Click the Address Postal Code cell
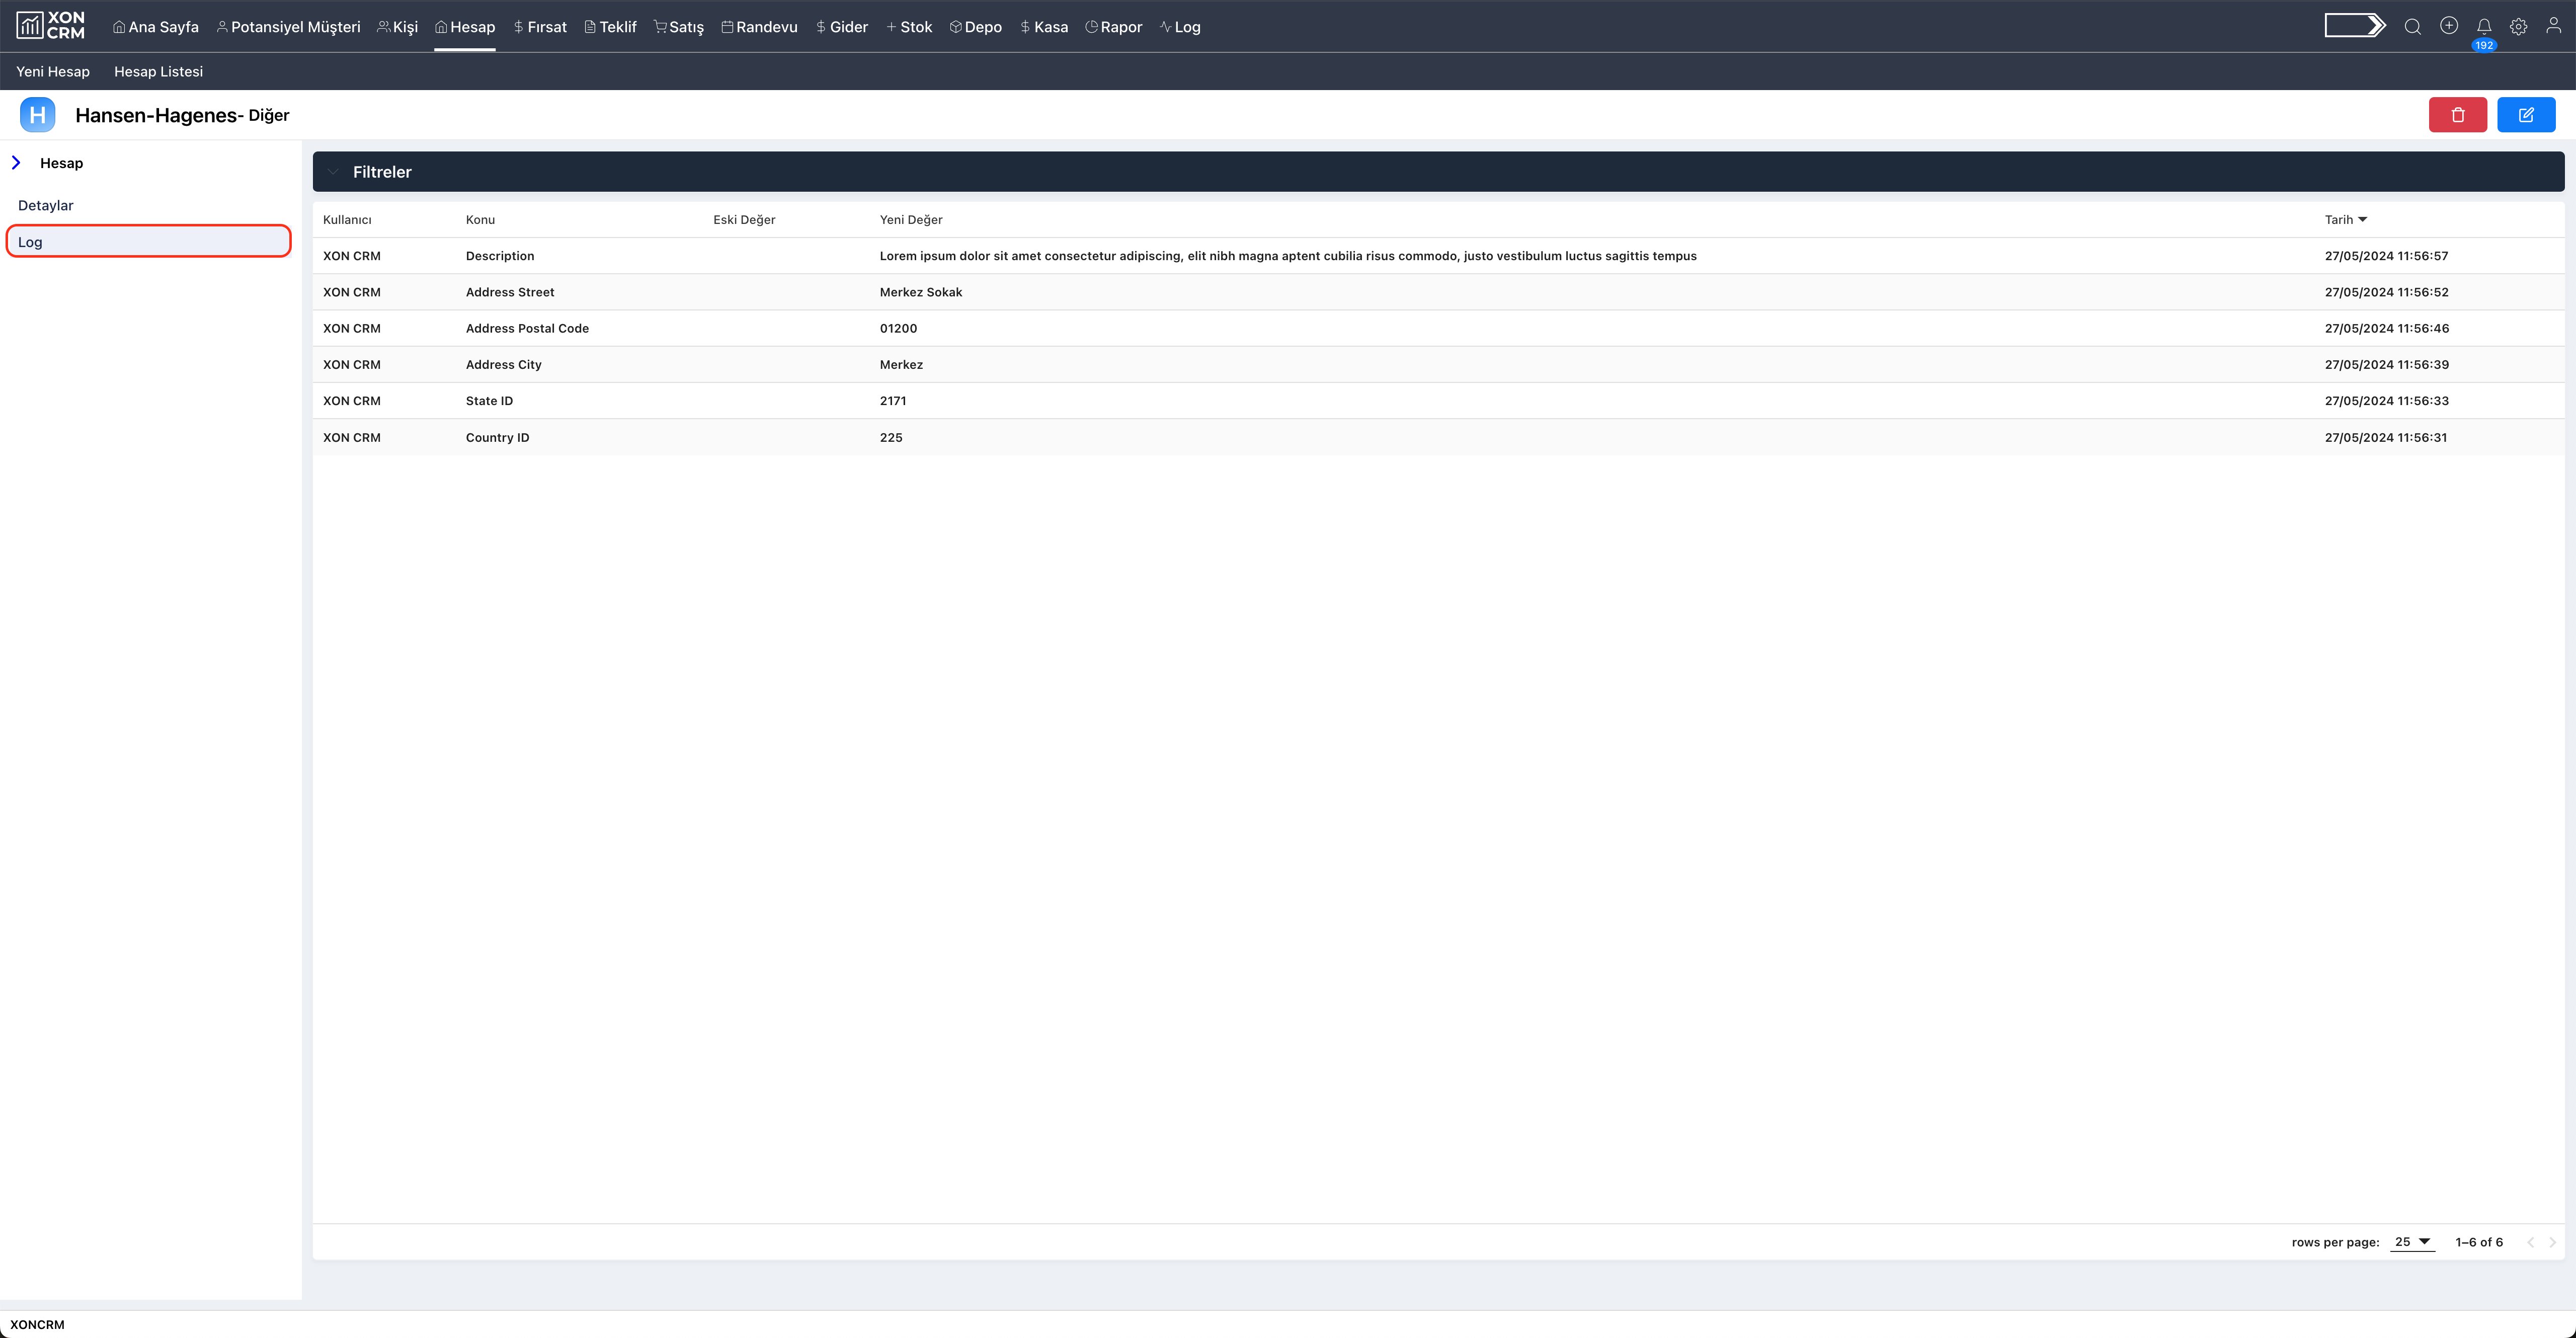2576x1338 pixels. click(x=527, y=328)
